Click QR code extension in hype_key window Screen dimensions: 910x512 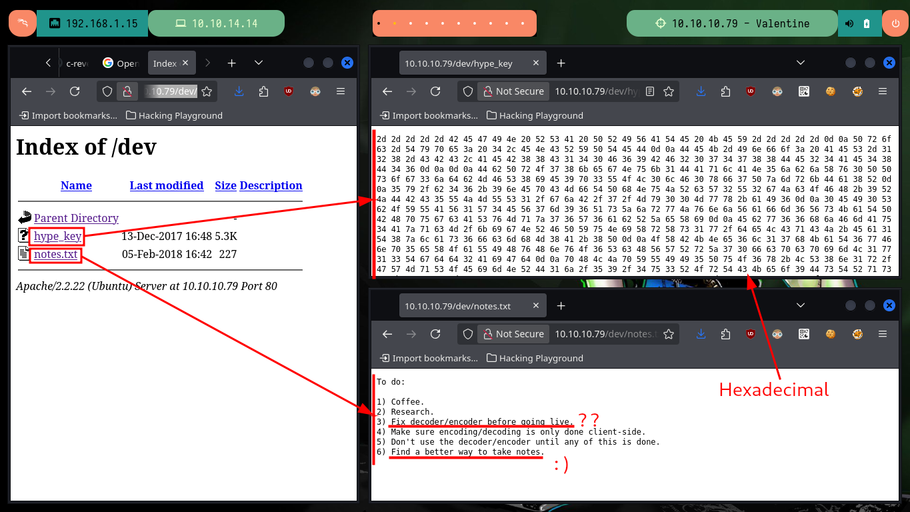803,91
